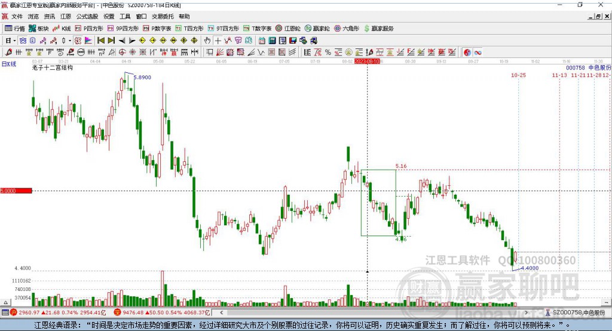Open the T数字表 tool
The width and height of the screenshot is (612, 331).
pyautogui.click(x=257, y=29)
